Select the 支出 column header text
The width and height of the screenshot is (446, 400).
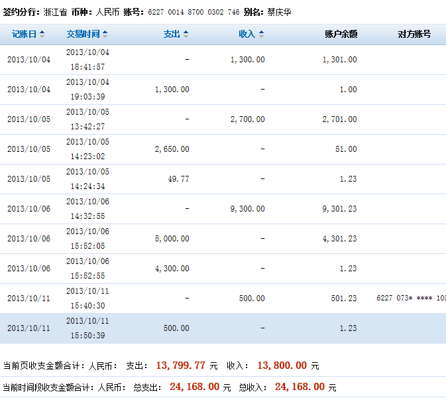pos(172,34)
